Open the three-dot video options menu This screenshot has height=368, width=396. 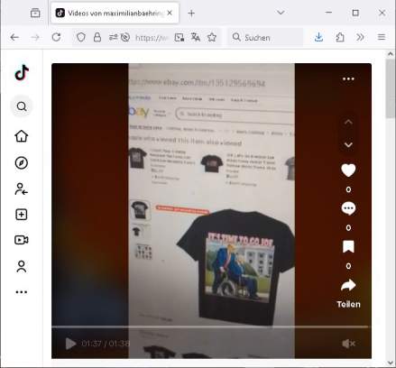348,79
